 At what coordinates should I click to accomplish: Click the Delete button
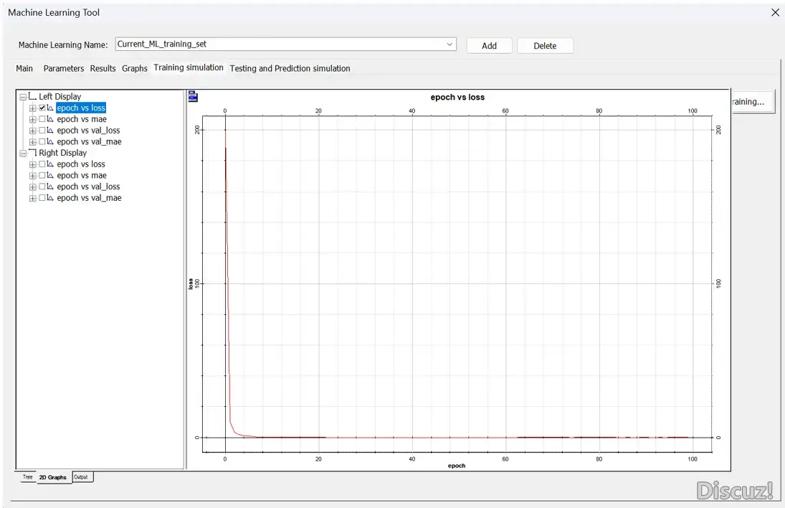pos(545,46)
